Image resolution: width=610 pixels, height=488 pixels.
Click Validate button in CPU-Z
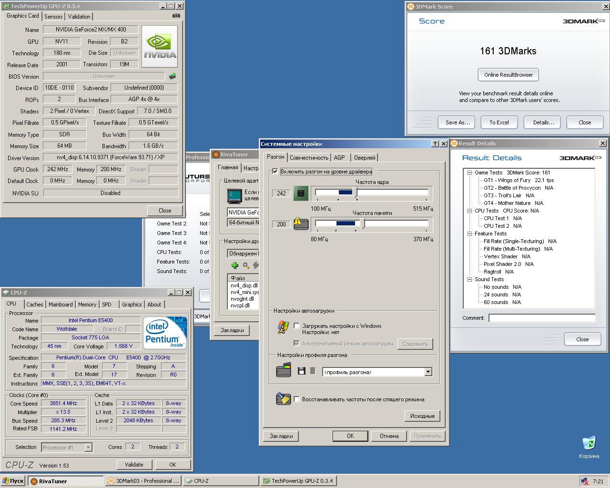coord(134,465)
